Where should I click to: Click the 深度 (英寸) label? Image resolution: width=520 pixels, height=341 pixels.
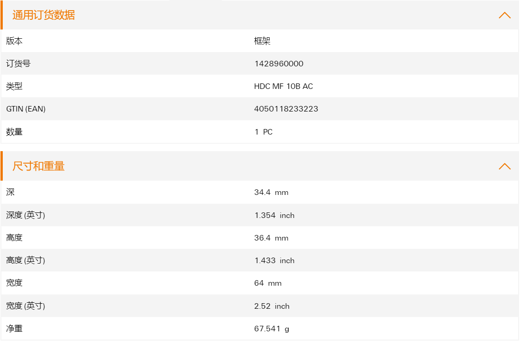pyautogui.click(x=25, y=215)
